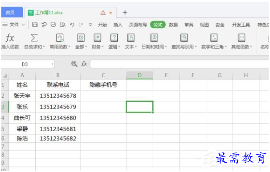Click cell with name 张天宇

[x=22, y=96]
